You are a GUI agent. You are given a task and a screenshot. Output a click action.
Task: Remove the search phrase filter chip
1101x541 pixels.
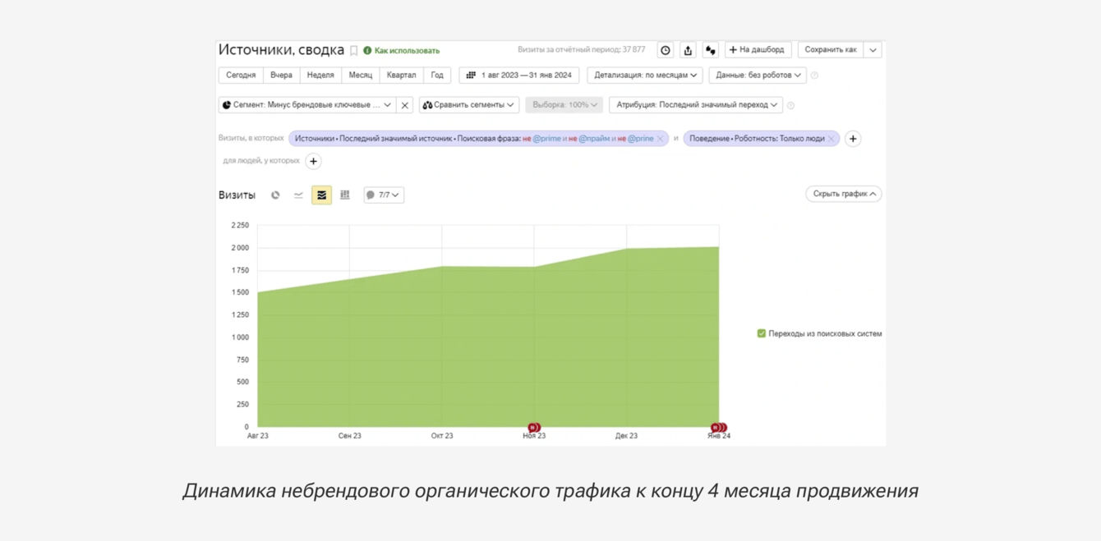[660, 139]
